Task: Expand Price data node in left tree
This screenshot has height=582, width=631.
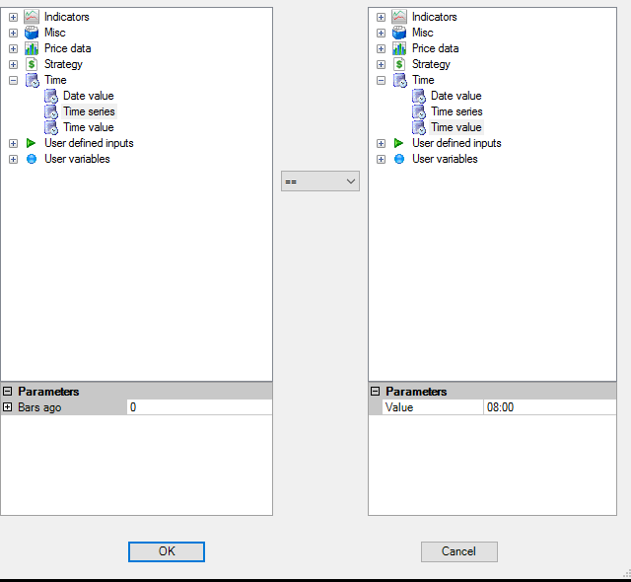Action: tap(13, 48)
